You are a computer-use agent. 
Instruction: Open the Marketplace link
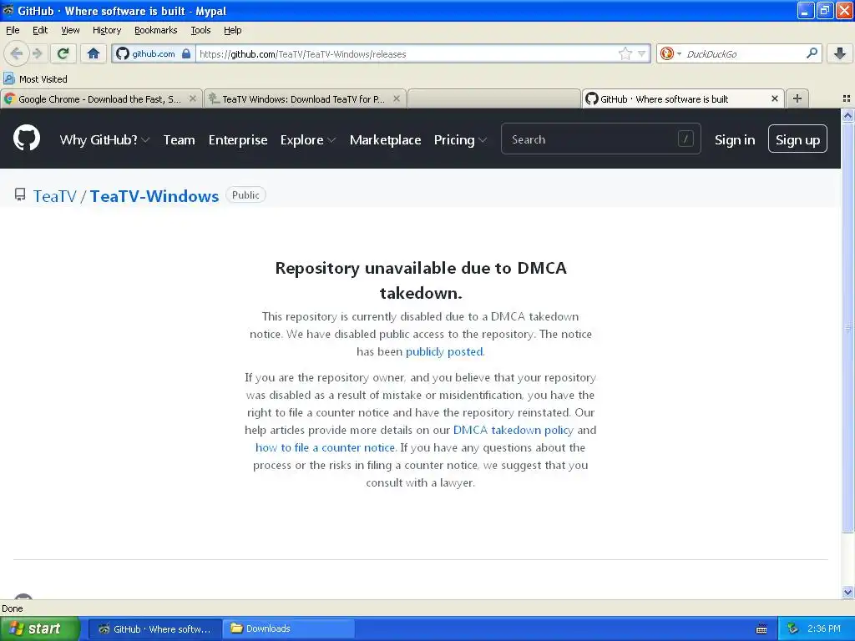tap(385, 139)
